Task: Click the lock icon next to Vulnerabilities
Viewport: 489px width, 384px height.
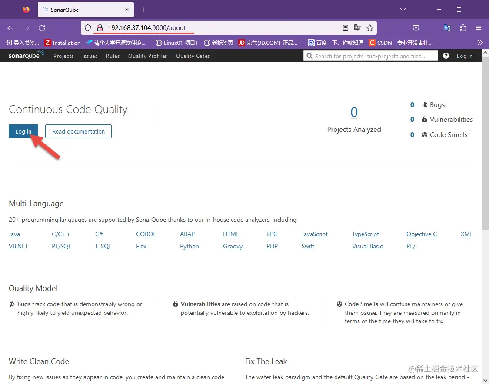Action: (x=424, y=120)
